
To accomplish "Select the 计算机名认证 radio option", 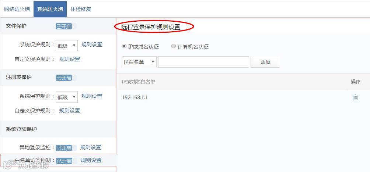I will tap(174, 46).
